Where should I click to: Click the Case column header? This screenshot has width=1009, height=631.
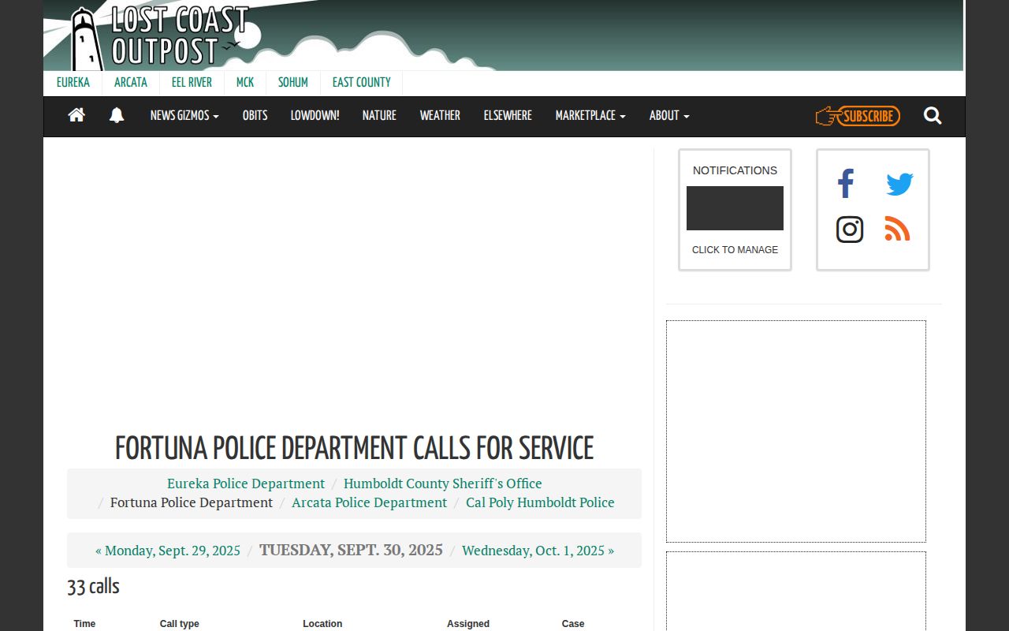[x=573, y=624]
